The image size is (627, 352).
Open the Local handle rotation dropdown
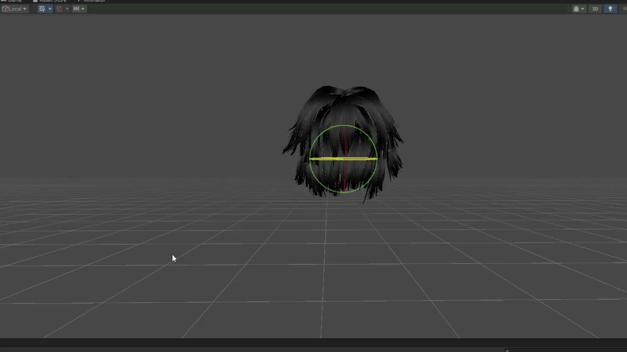point(14,9)
